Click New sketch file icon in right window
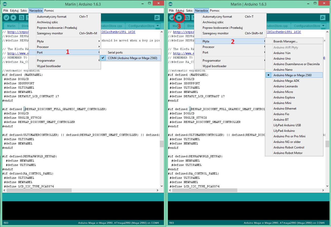The image size is (331, 227). pos(187,18)
